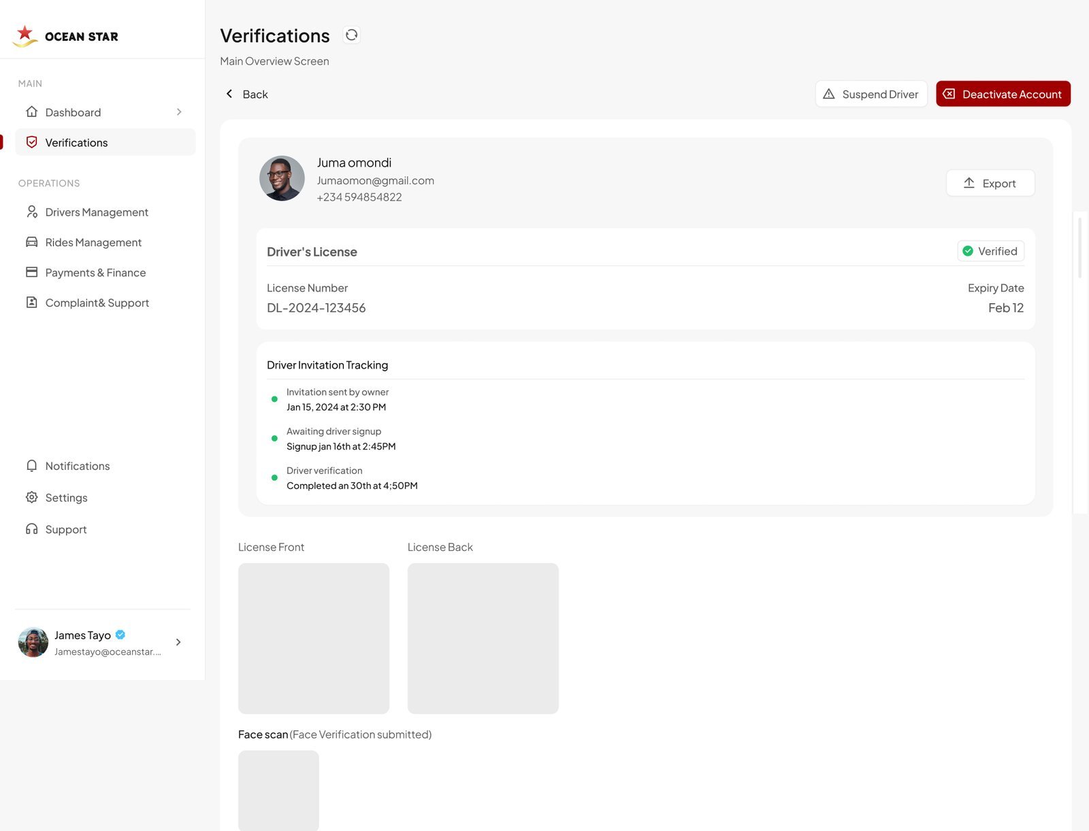This screenshot has height=831, width=1089.
Task: Click 'Completed an 30th at 4;50PM' text
Action: [352, 486]
